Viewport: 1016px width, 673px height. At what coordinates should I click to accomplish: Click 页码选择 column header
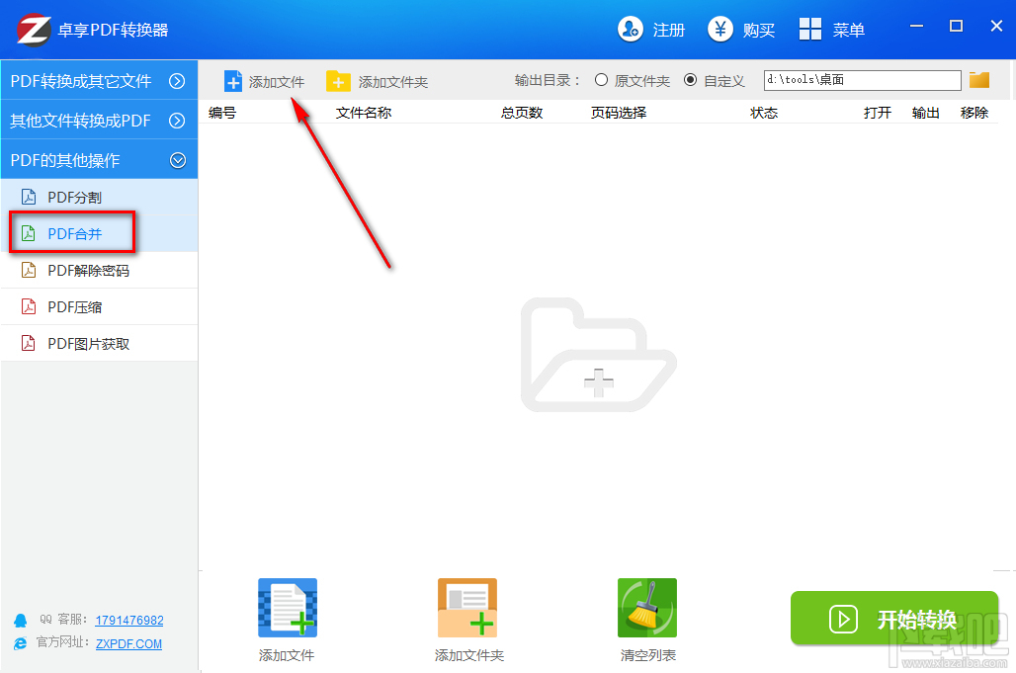click(619, 113)
